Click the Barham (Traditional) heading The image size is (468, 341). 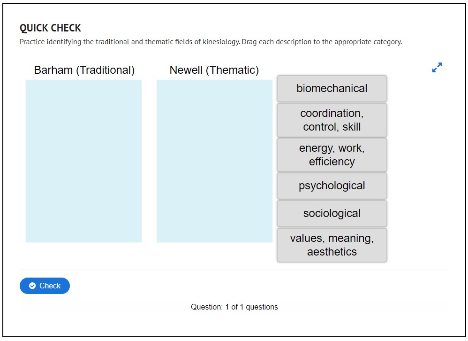coord(84,70)
